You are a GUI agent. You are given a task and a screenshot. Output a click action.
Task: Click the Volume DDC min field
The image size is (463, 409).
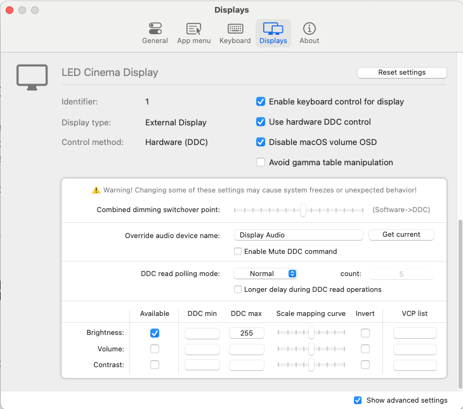point(202,349)
